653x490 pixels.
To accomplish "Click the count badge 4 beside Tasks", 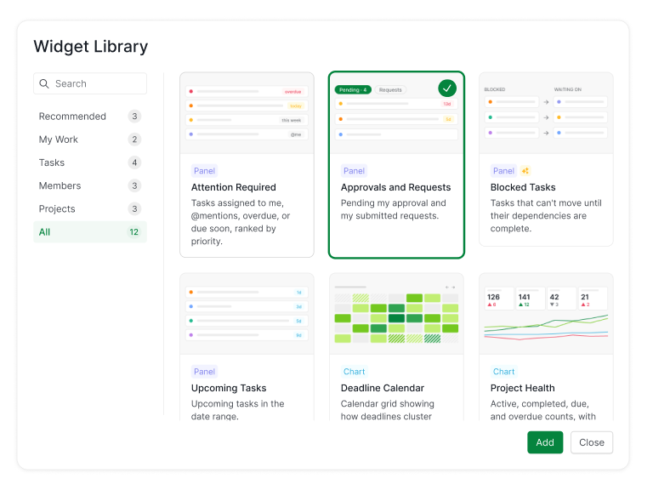I will point(134,162).
